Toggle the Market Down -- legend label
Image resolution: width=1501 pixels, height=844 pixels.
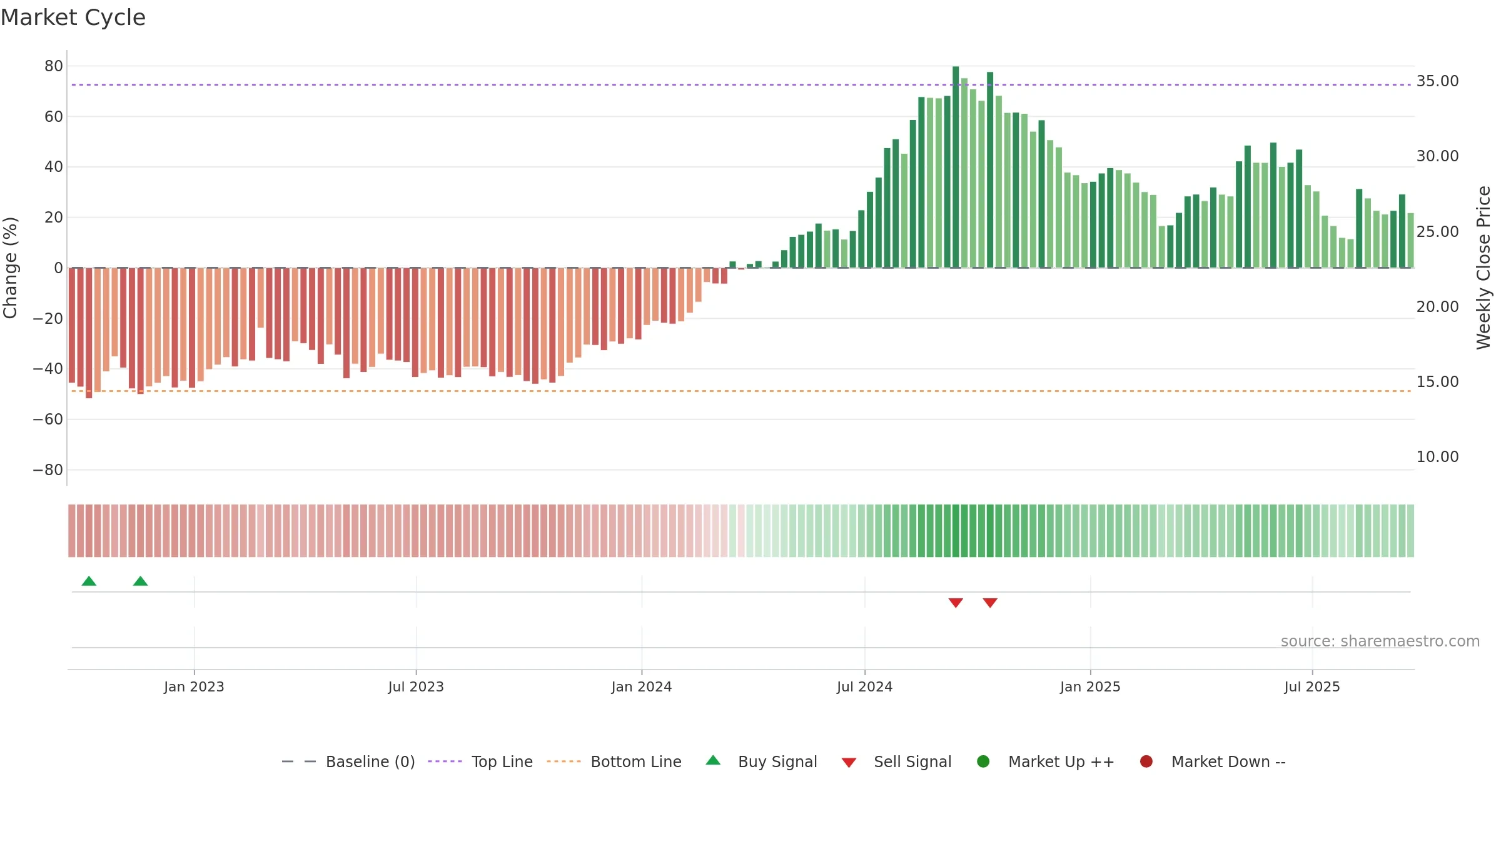(1228, 761)
